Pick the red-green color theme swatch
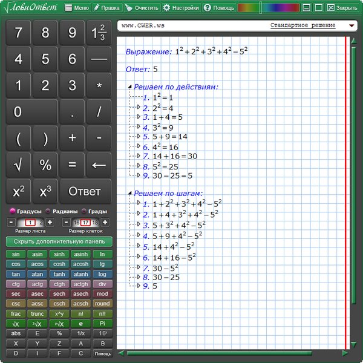The width and height of the screenshot is (363, 363). (247, 8)
